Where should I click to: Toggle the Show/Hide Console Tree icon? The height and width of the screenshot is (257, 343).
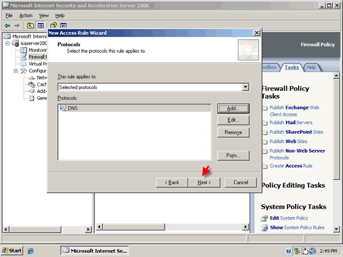click(40, 26)
